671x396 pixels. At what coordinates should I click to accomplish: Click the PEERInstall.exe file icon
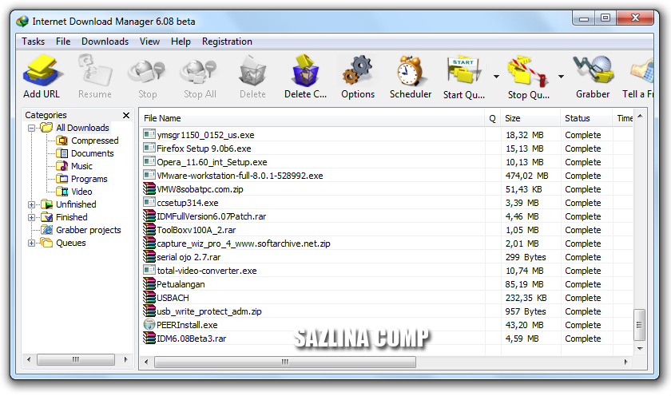[149, 325]
